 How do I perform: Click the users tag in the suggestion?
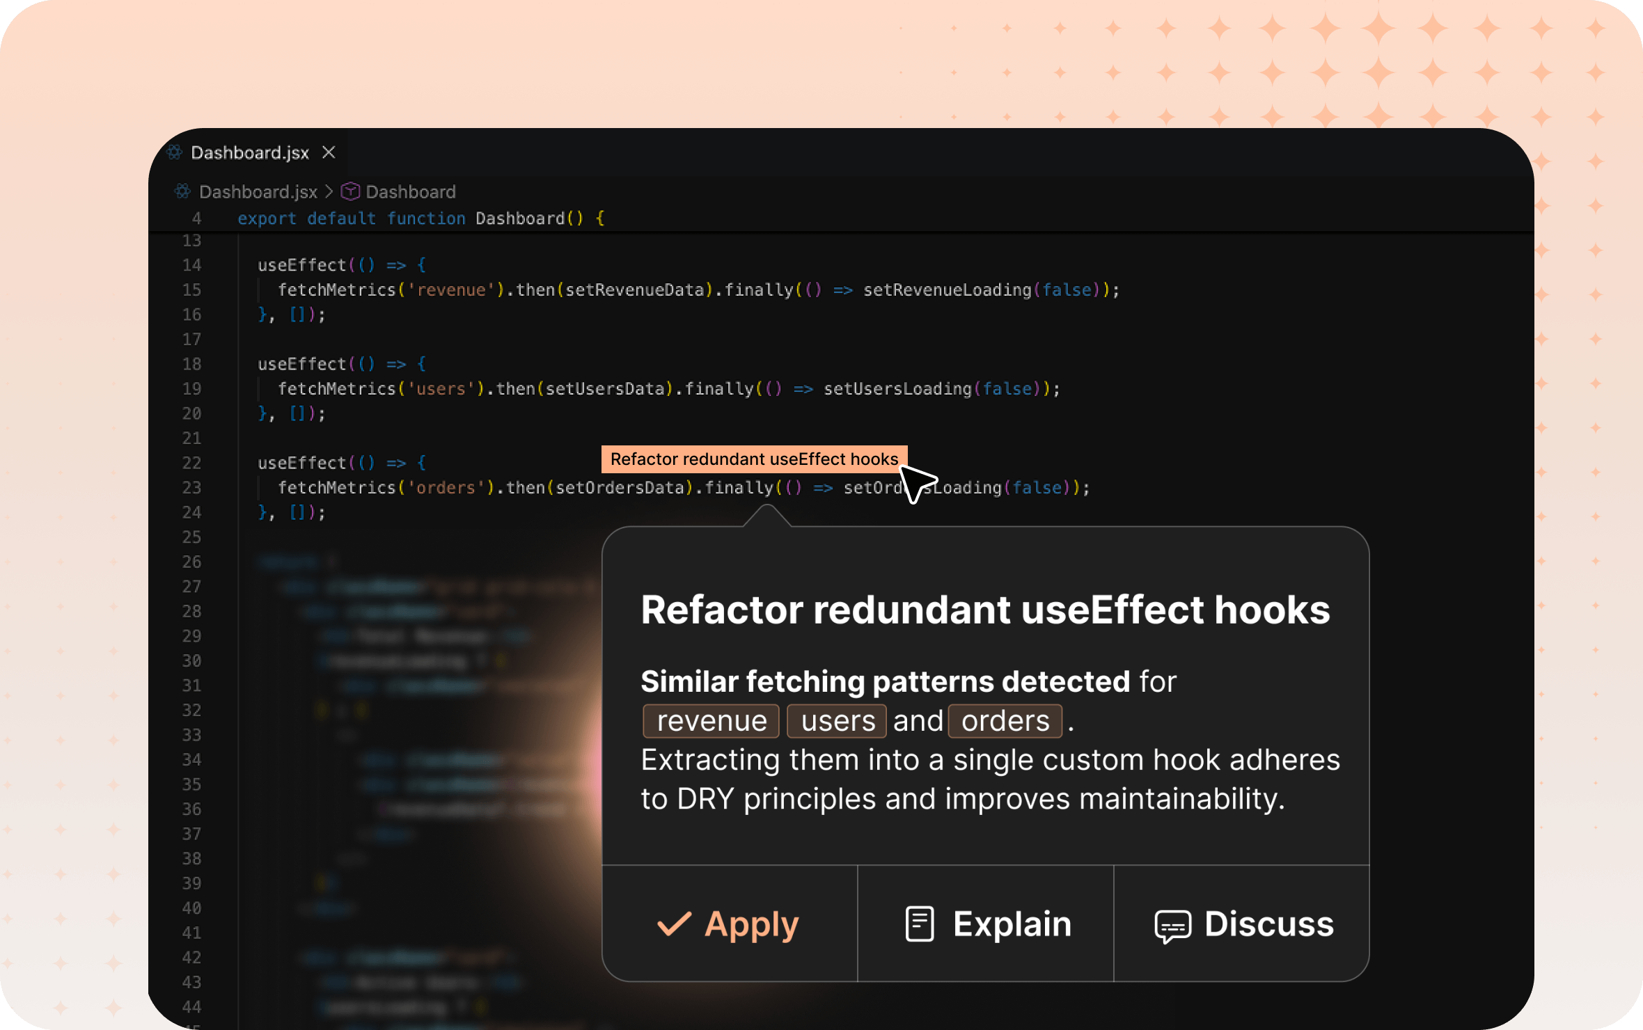coord(837,721)
